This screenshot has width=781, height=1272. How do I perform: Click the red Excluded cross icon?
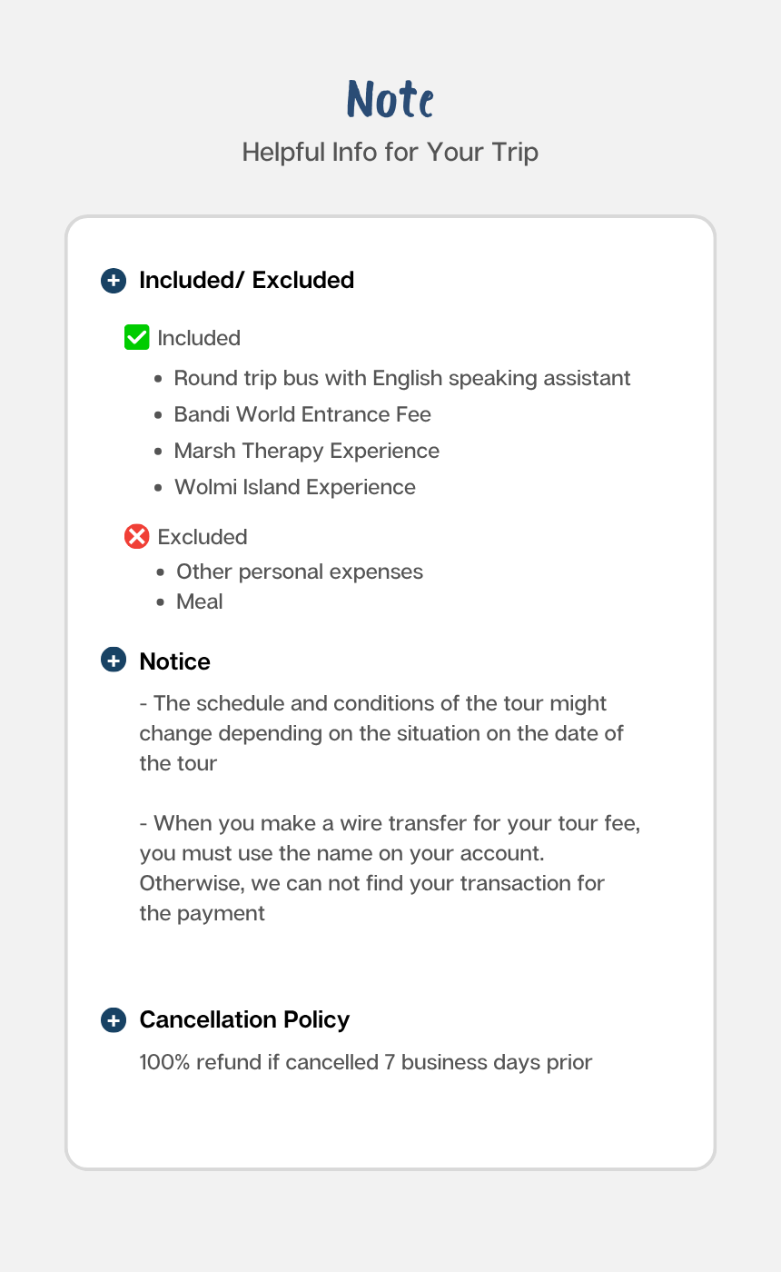coord(136,537)
